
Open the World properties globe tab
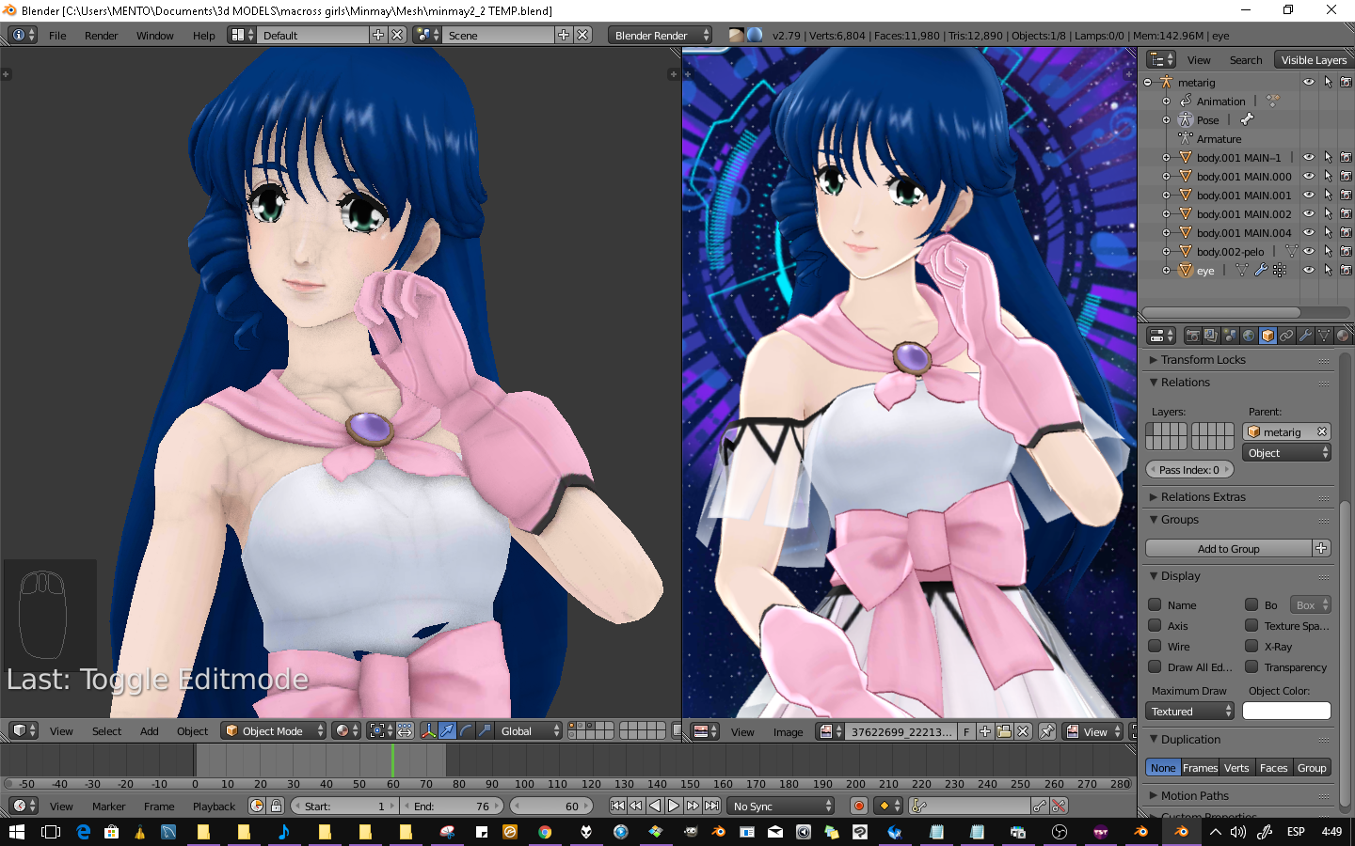click(x=1249, y=336)
